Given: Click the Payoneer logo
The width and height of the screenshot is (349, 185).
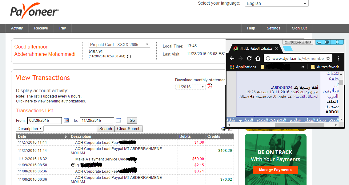Looking at the screenshot, I should point(34,11).
